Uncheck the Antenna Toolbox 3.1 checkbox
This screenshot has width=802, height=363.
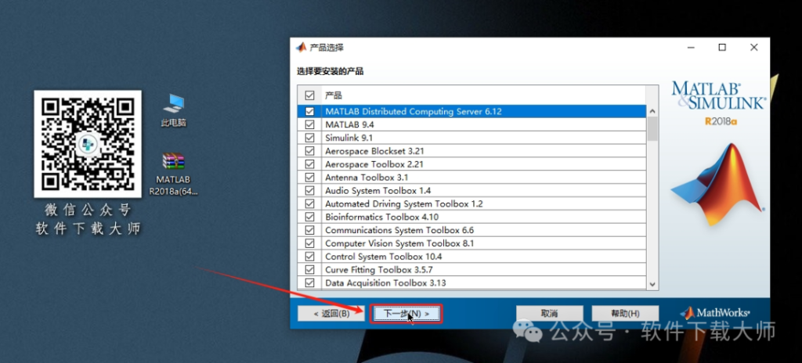tap(310, 178)
